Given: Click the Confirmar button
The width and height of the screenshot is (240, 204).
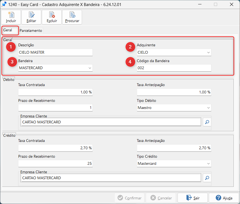Looking at the screenshot, I should click(130, 198).
